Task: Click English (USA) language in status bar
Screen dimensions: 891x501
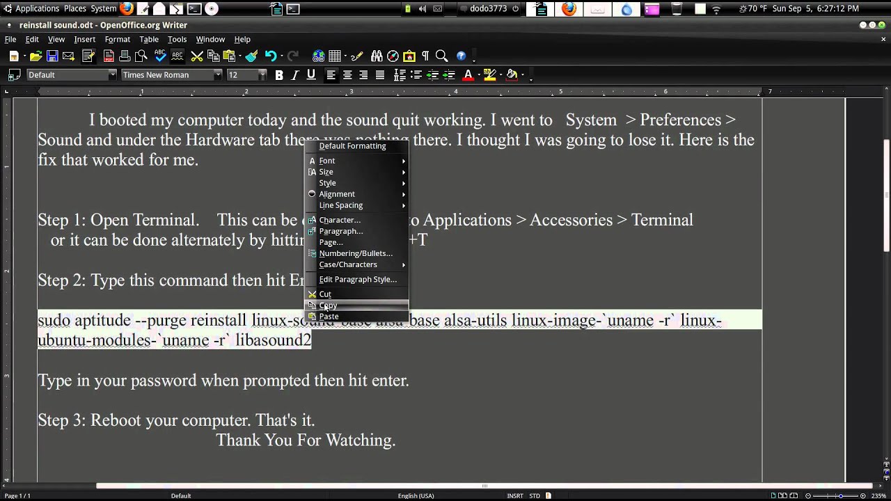Action: pos(416,495)
